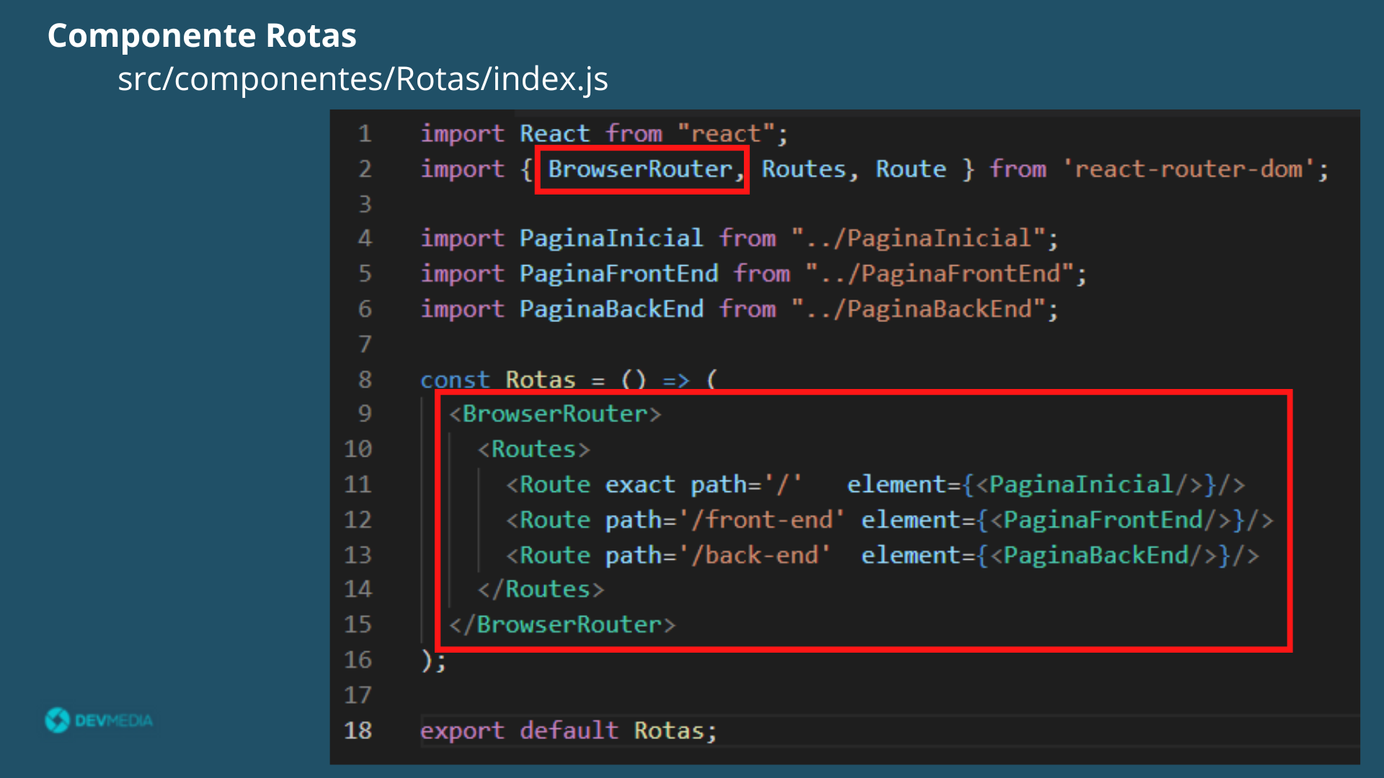Click line number 8 in the gutter
1384x778 pixels.
365,379
